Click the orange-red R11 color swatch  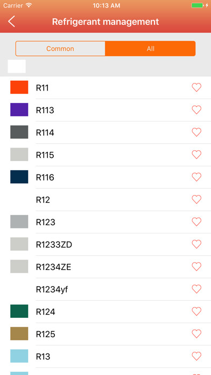[19, 87]
